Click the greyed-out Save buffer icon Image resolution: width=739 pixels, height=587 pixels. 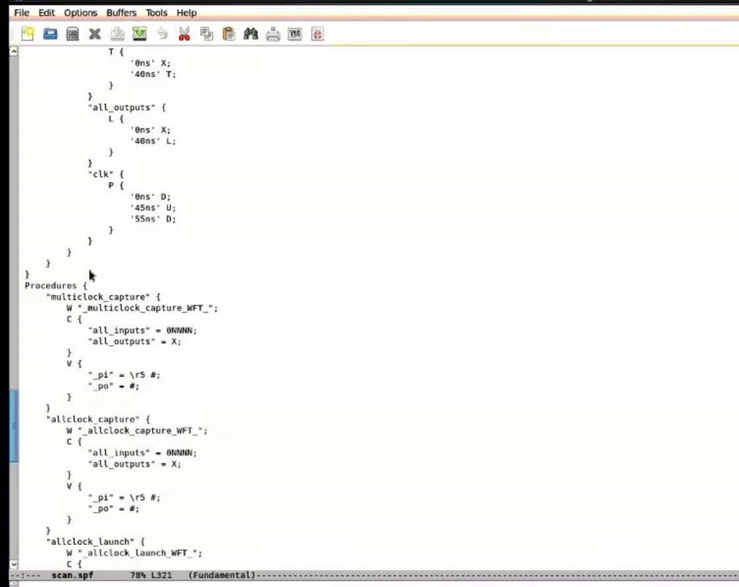pyautogui.click(x=117, y=34)
